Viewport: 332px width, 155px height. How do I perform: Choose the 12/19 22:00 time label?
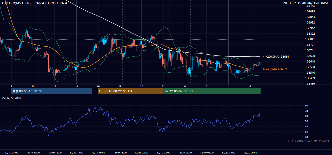click(163, 153)
